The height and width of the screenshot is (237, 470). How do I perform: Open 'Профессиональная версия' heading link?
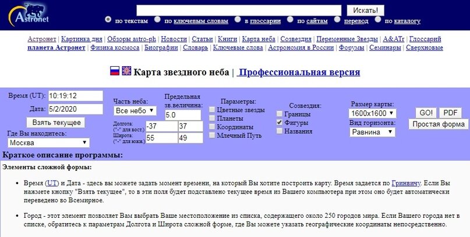[298, 72]
